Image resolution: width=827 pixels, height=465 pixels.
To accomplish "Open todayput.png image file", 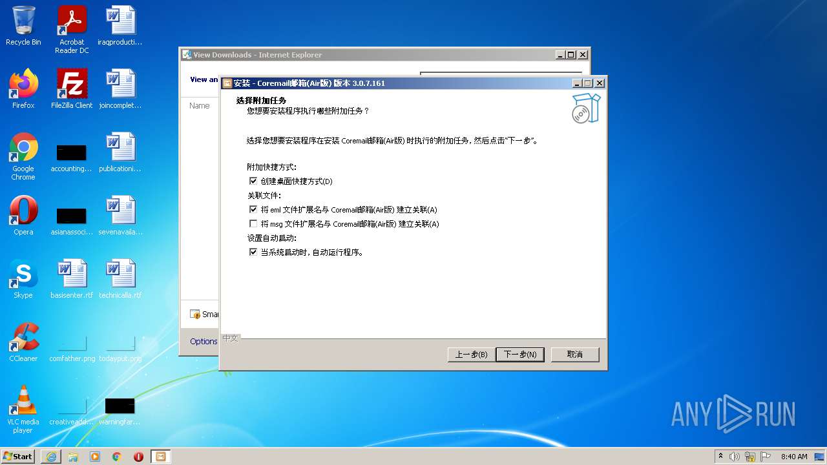I will pyautogui.click(x=120, y=349).
